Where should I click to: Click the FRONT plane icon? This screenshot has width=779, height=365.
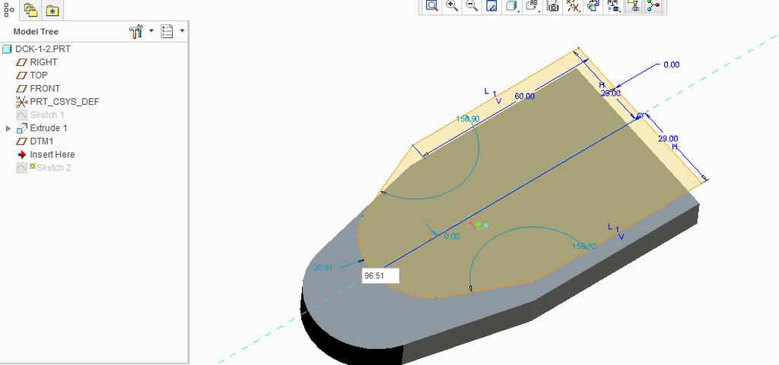pos(22,89)
